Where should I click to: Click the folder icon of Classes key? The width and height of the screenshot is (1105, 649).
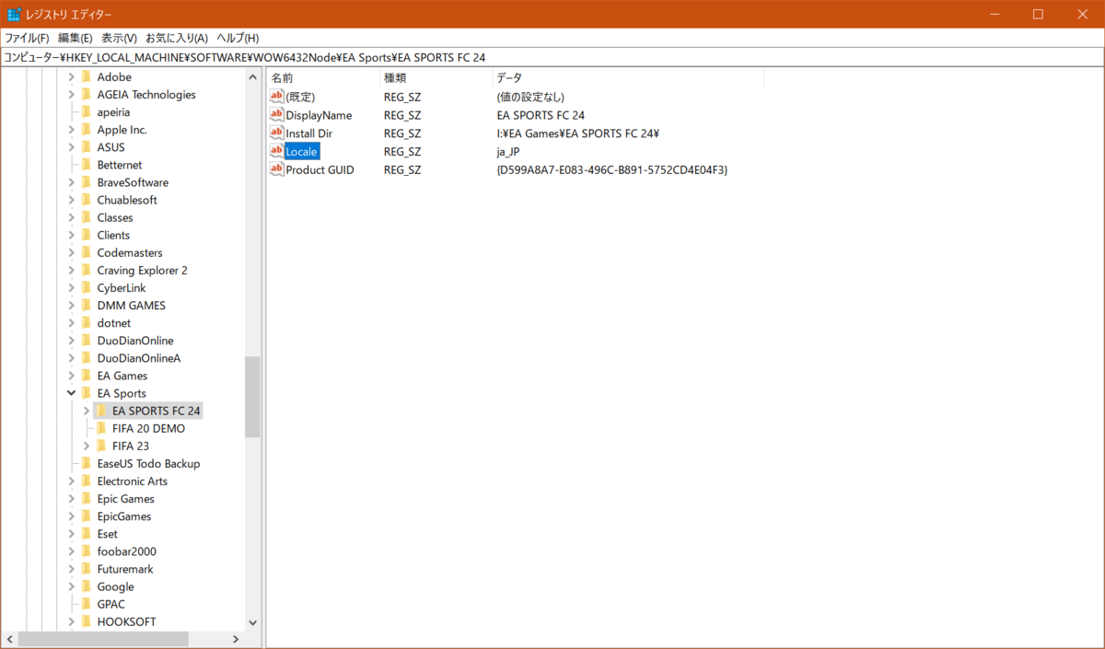[87, 217]
